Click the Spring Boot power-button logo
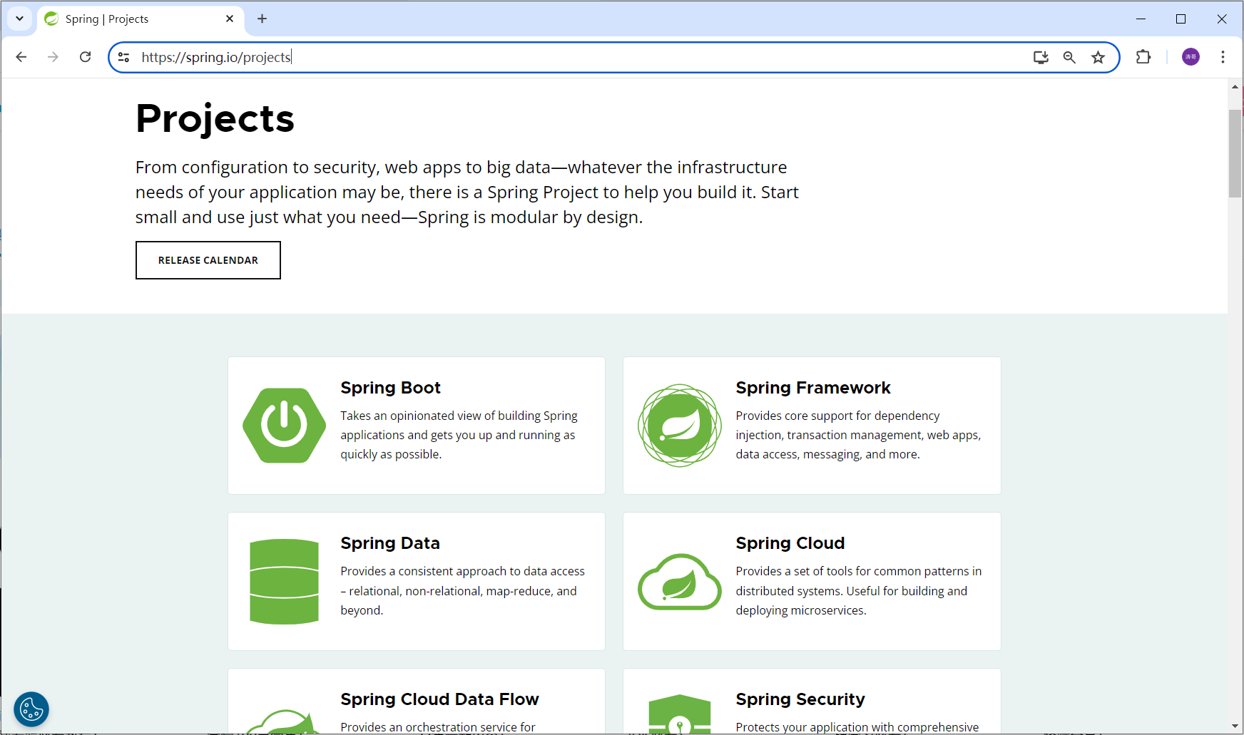The height and width of the screenshot is (735, 1244). point(284,425)
